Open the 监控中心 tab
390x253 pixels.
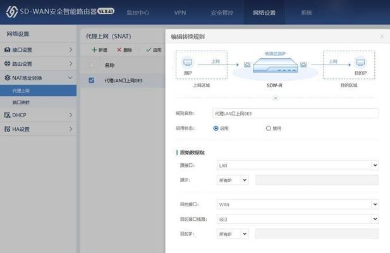point(137,13)
